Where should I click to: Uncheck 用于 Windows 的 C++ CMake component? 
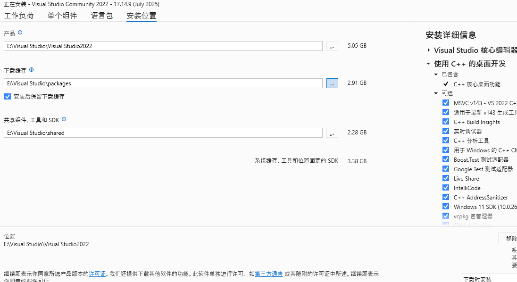446,150
